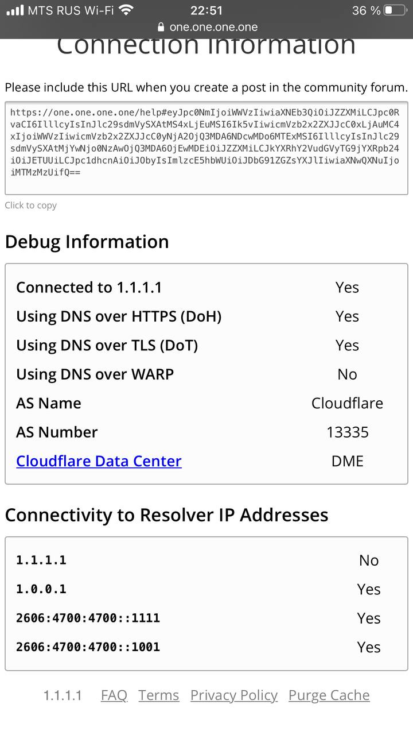This screenshot has width=413, height=735.
Task: Select the 2606:4700:4700::1111 address row
Action: (206, 618)
